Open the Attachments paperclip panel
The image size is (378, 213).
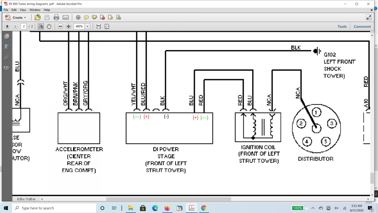point(7,57)
